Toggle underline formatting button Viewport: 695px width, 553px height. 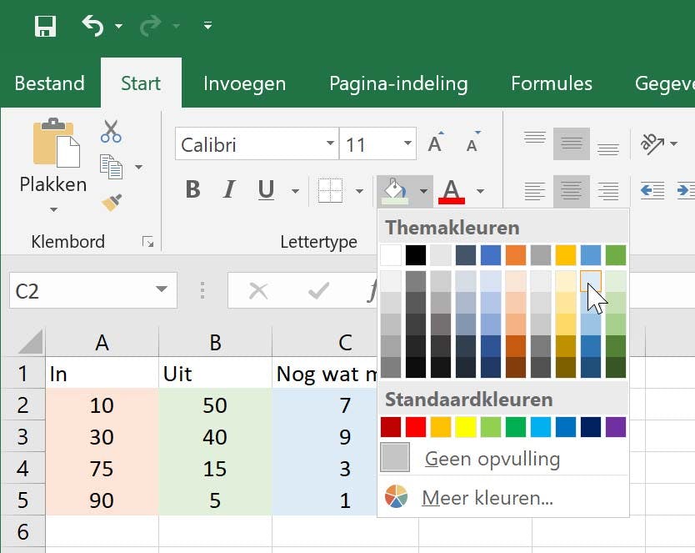click(266, 190)
